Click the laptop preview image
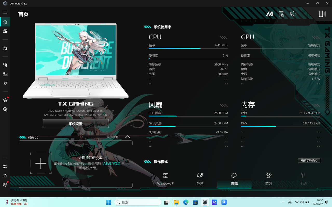The height and width of the screenshot is (207, 332). (76, 61)
